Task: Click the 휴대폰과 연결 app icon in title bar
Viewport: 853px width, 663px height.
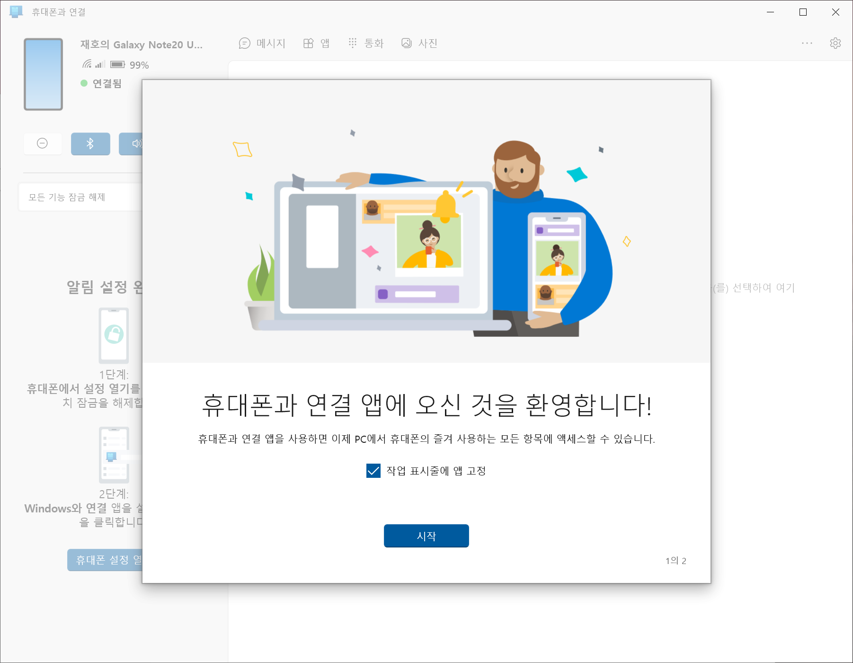Action: tap(16, 12)
